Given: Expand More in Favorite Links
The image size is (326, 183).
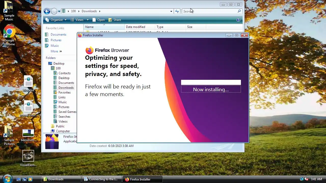Looking at the screenshot, I should point(56,51).
